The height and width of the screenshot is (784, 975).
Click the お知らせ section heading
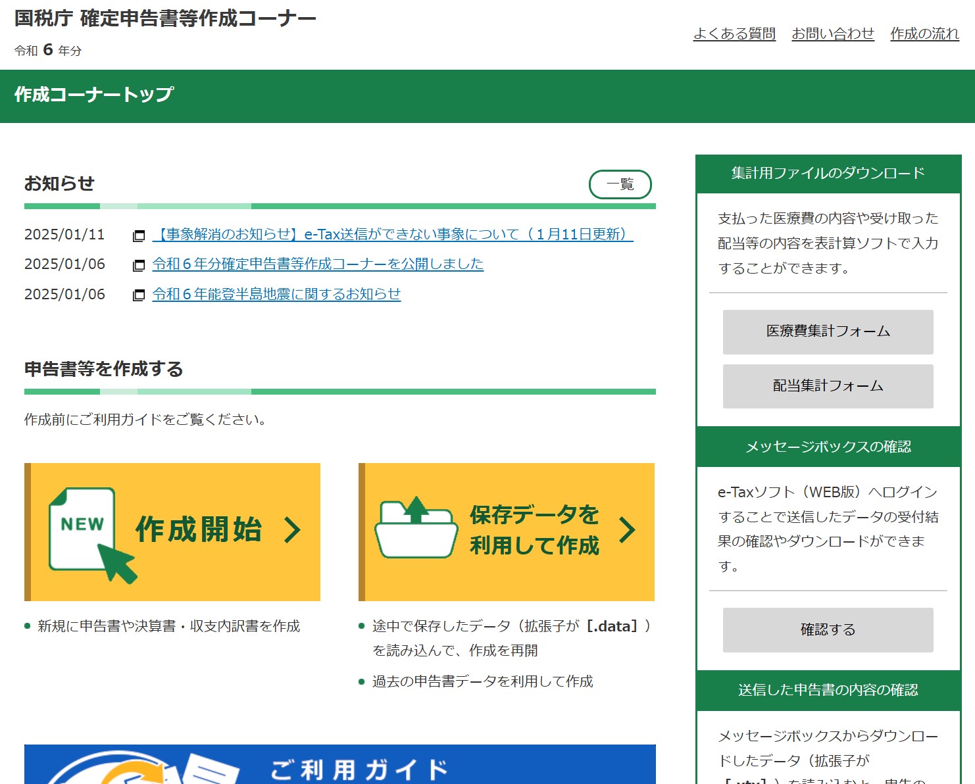click(x=59, y=184)
